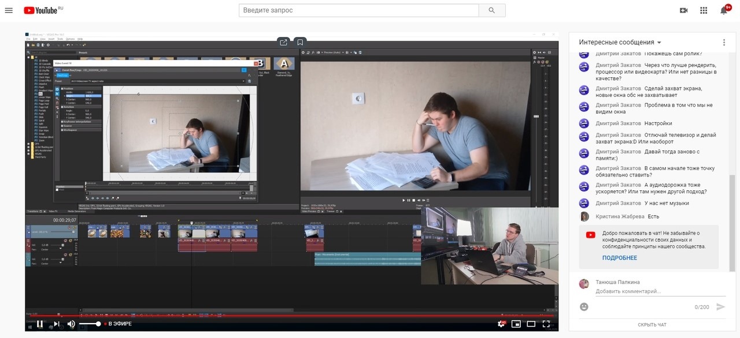Click the 'СКРЫТЬ ЧАТ' button
740x338 pixels.
652,325
